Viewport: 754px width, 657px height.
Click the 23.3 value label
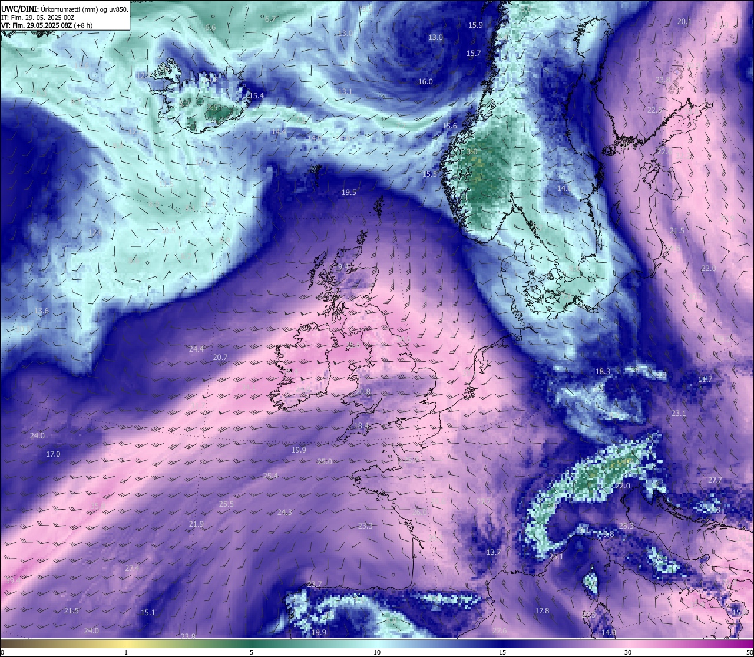click(365, 526)
